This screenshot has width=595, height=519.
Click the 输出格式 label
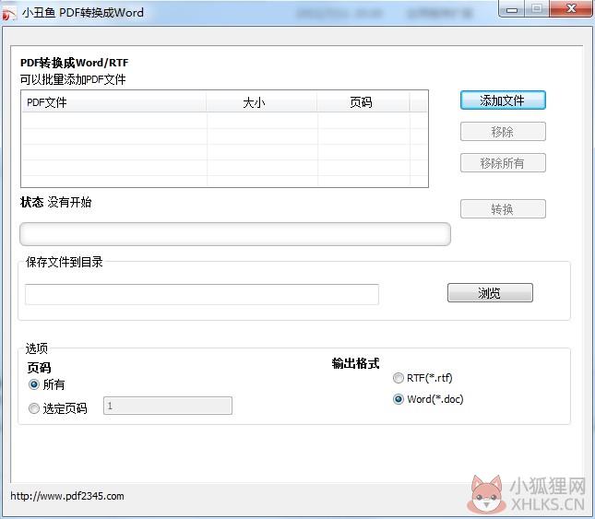(355, 363)
